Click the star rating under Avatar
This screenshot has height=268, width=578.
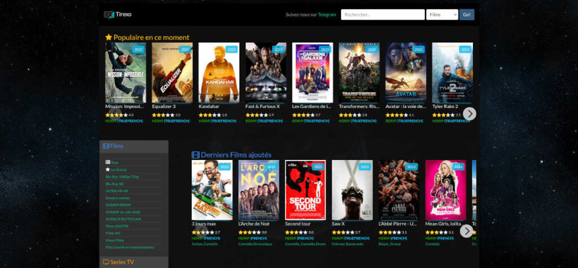tap(397, 115)
